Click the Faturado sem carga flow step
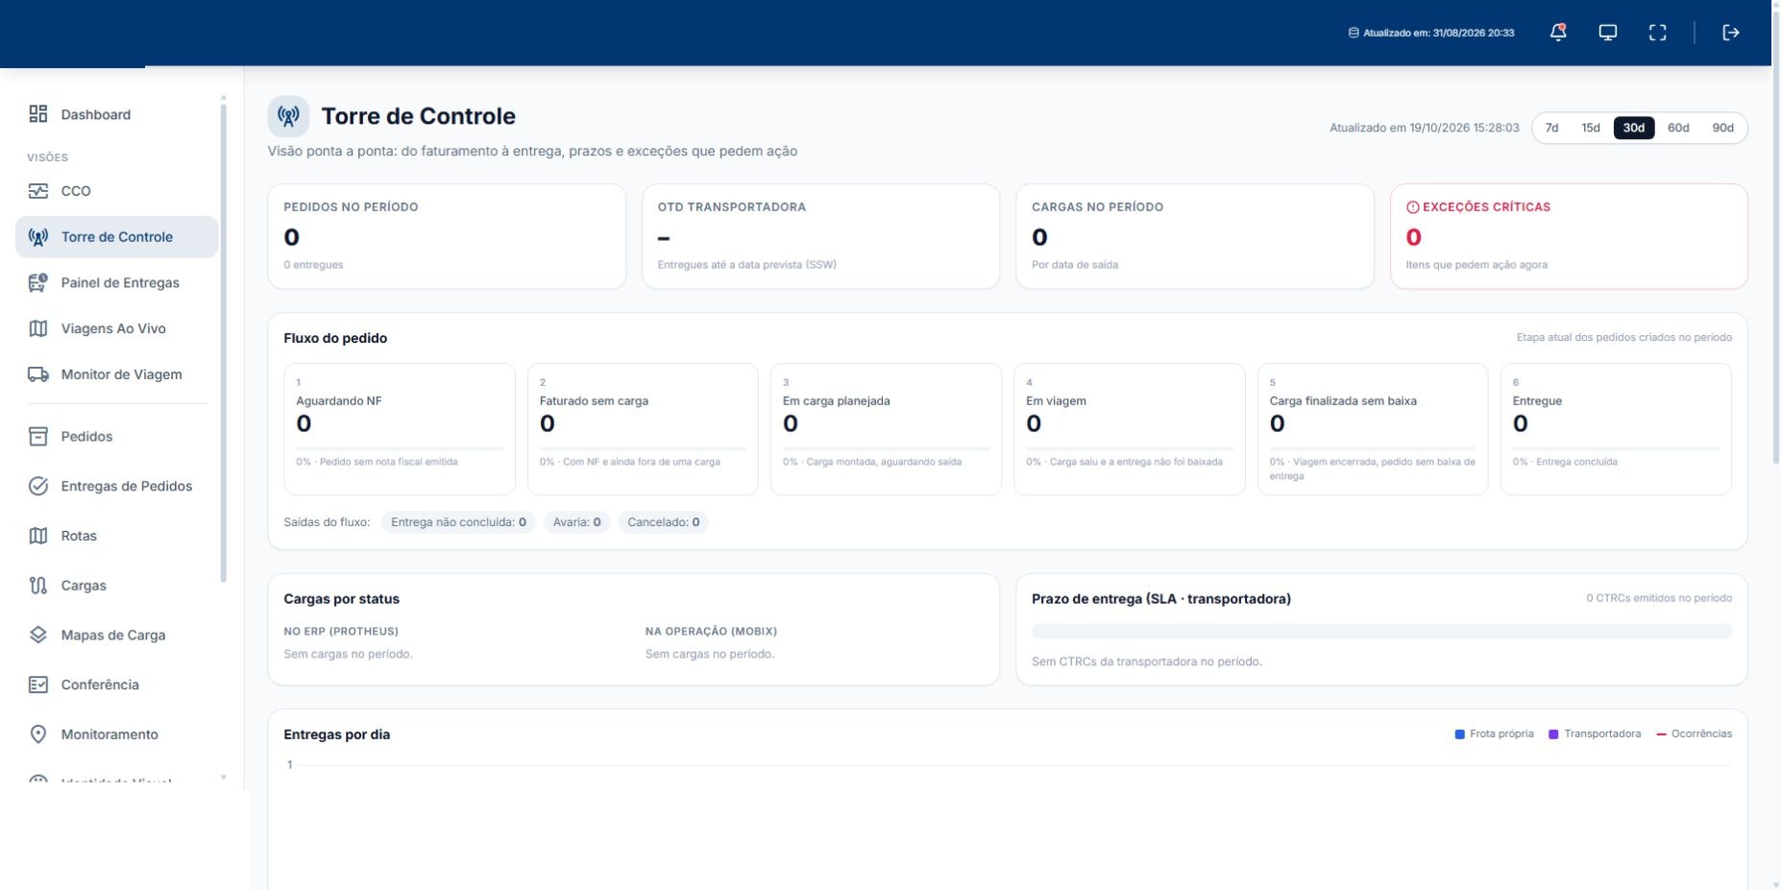This screenshot has width=1781, height=890. click(x=643, y=429)
